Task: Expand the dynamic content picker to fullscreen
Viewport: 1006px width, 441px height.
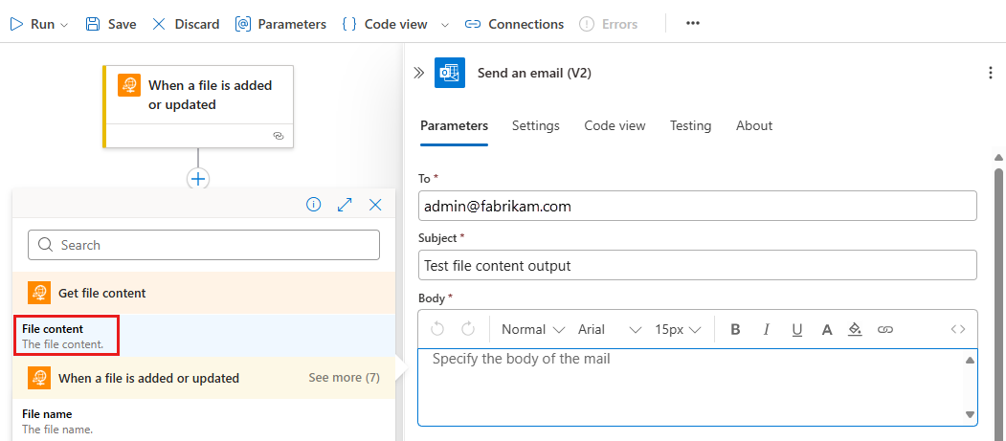Action: pyautogui.click(x=345, y=205)
